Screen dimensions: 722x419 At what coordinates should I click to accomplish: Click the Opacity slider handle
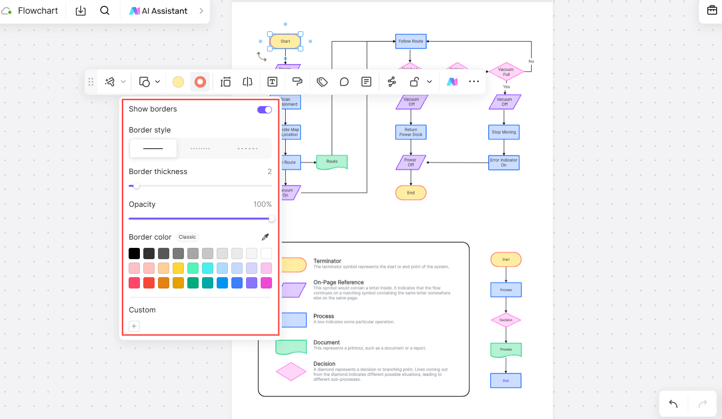271,219
